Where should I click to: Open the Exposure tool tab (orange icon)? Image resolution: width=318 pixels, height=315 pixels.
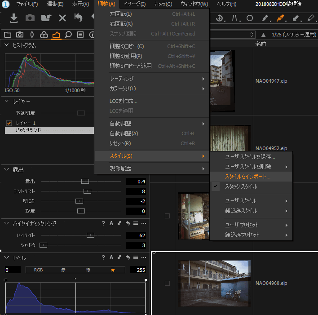point(56,35)
